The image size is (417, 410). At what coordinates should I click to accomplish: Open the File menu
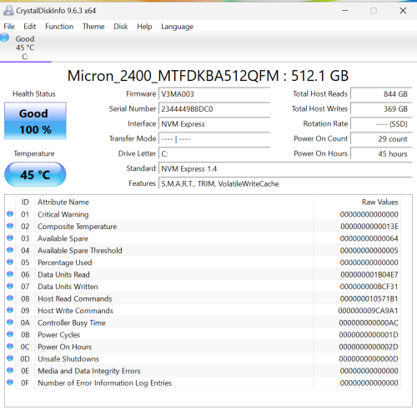coord(9,27)
